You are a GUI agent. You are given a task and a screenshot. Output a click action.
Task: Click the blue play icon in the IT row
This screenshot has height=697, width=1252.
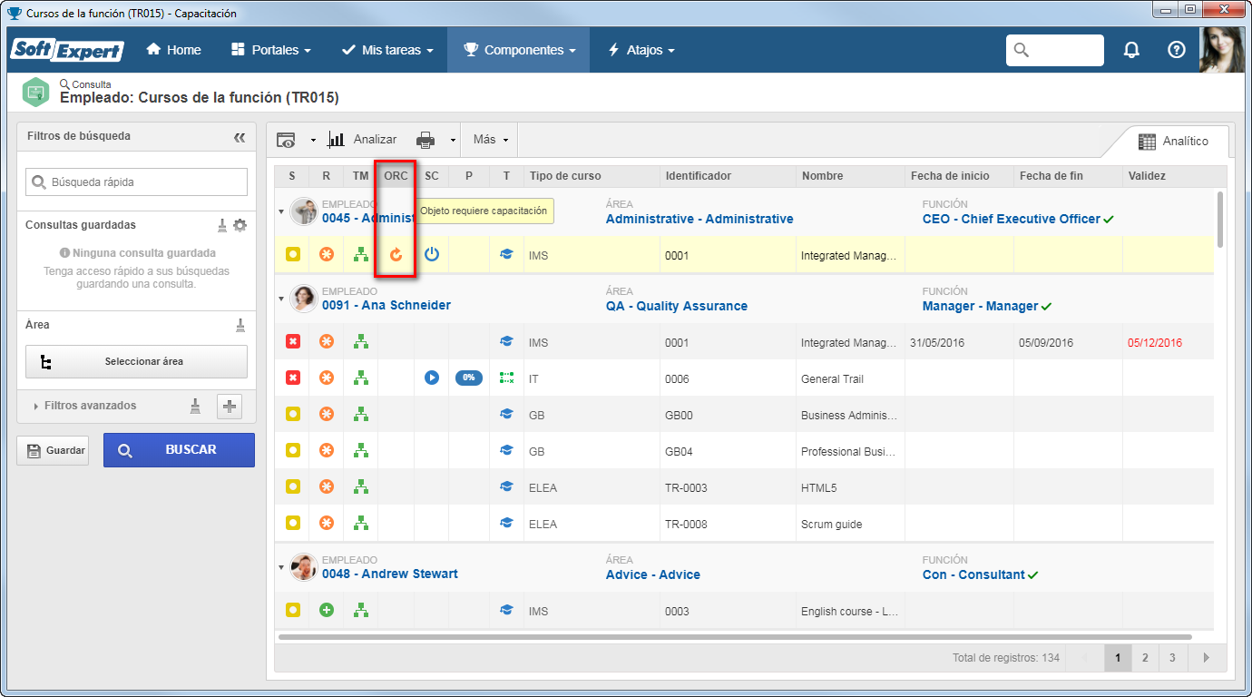pyautogui.click(x=432, y=378)
